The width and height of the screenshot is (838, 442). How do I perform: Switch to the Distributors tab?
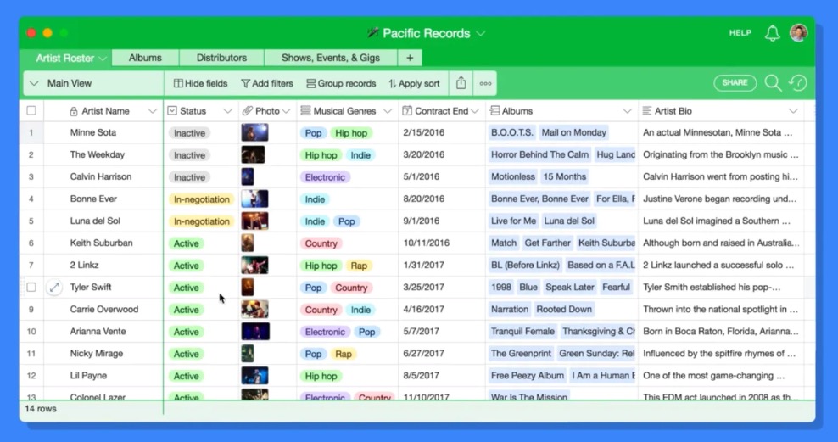[221, 58]
